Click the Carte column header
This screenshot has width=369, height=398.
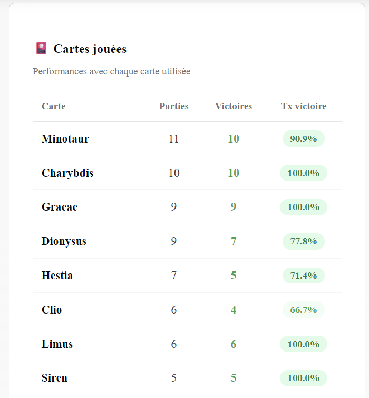click(x=54, y=106)
